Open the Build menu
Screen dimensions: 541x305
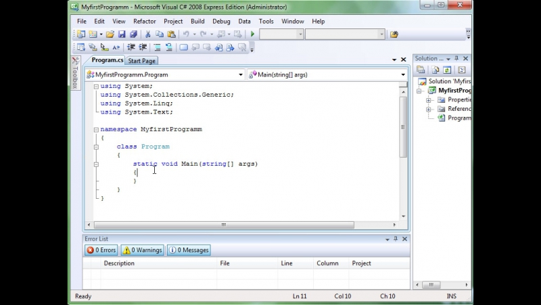(x=197, y=22)
